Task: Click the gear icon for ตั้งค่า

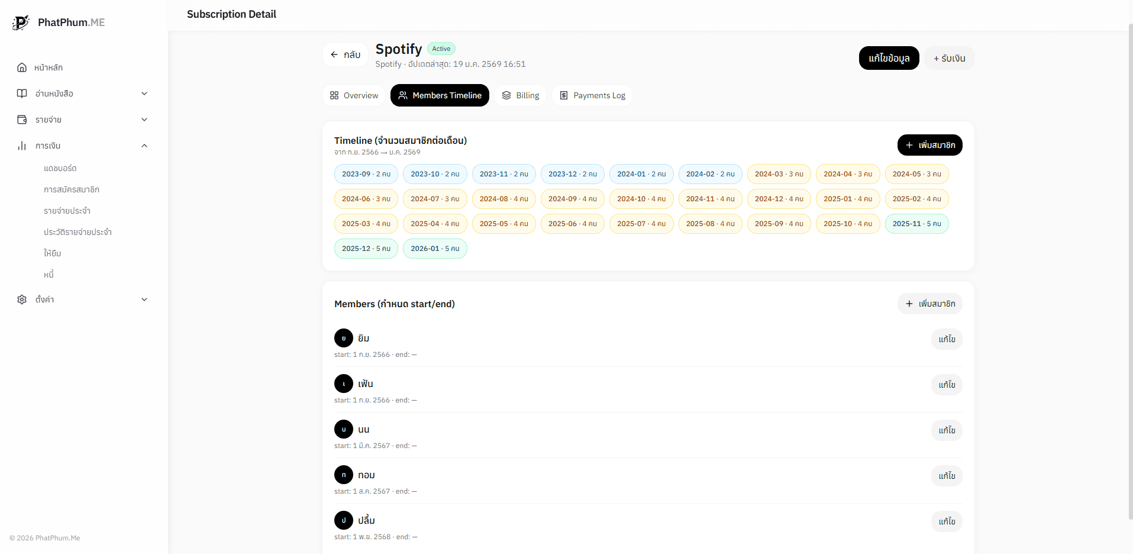Action: click(22, 299)
